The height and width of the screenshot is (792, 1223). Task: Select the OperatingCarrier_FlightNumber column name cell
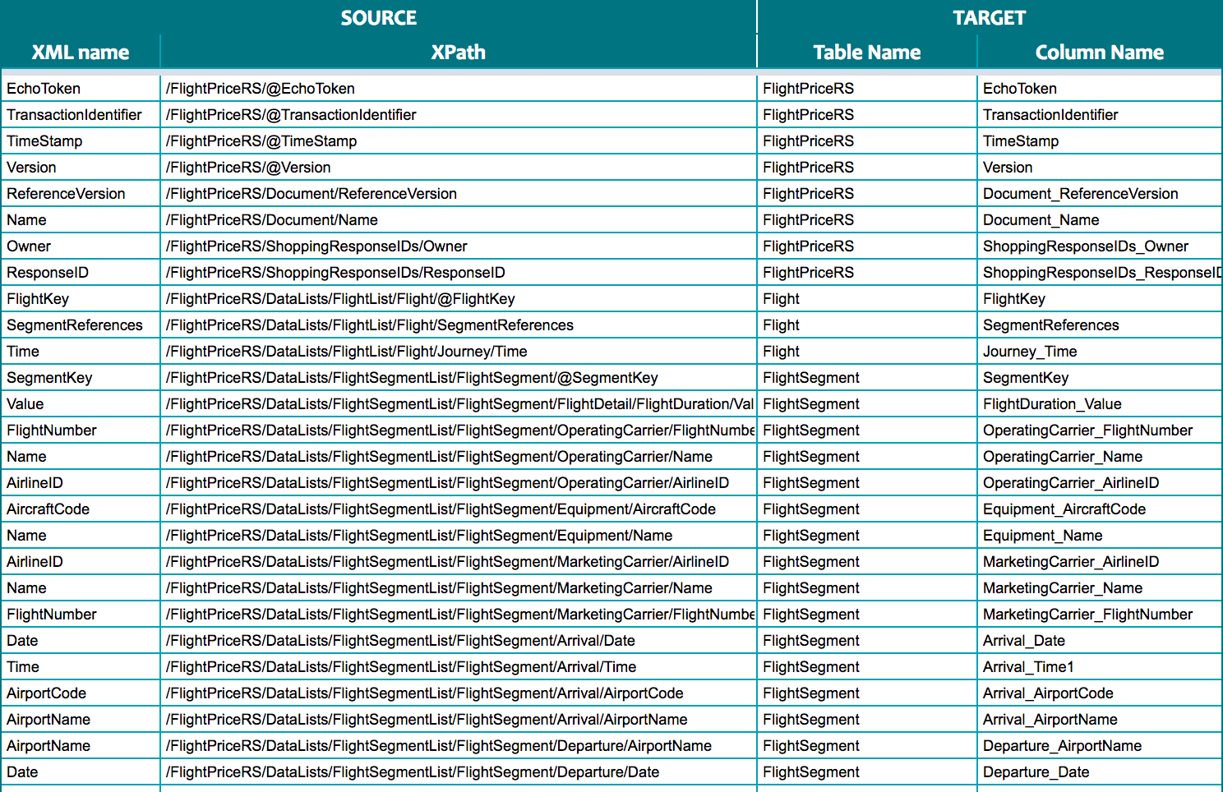pos(1100,430)
